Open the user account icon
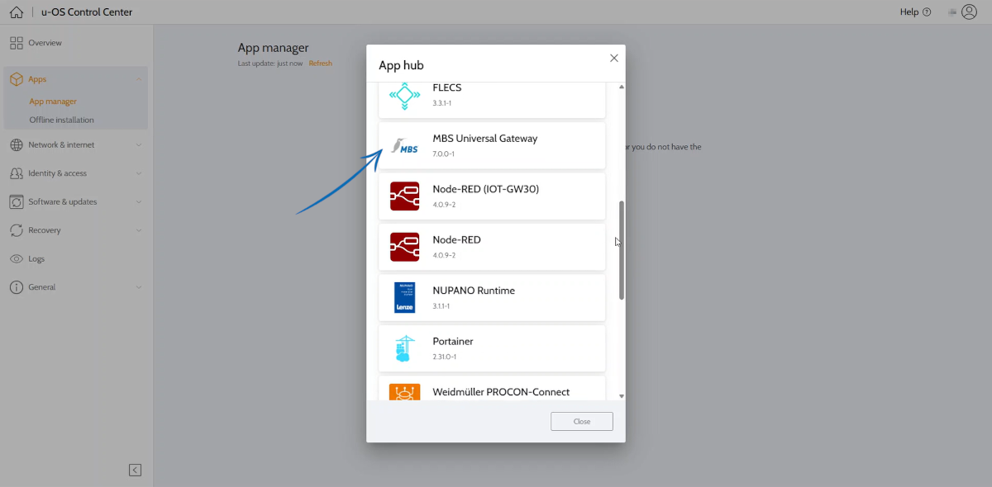The height and width of the screenshot is (487, 992). (x=969, y=12)
